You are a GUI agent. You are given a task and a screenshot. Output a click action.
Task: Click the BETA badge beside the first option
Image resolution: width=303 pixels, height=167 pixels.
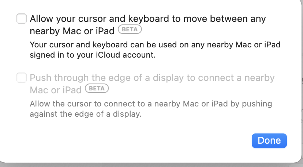click(130, 30)
